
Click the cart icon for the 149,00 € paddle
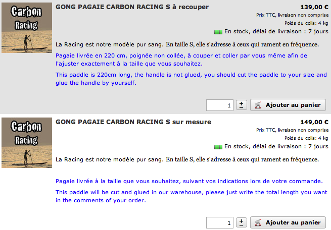258,222
